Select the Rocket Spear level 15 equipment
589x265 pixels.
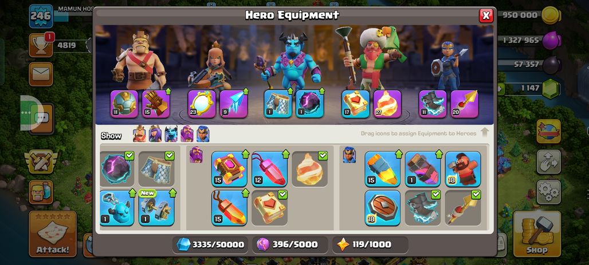click(x=382, y=169)
